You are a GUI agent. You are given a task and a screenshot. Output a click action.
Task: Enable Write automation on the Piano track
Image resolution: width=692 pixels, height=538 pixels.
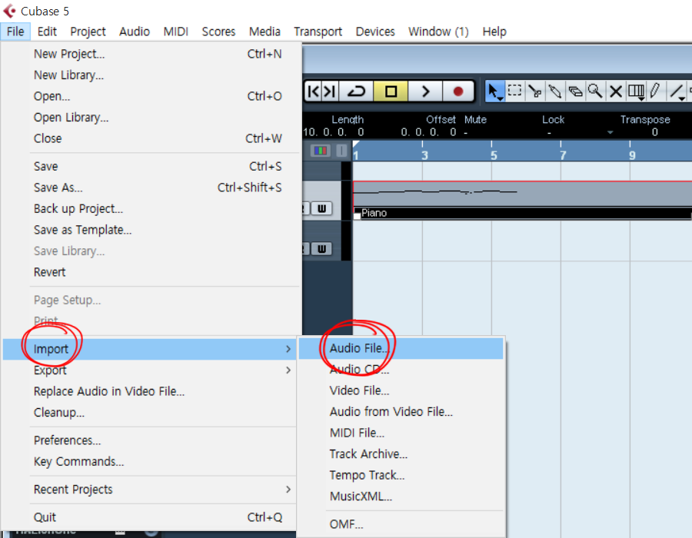[321, 208]
